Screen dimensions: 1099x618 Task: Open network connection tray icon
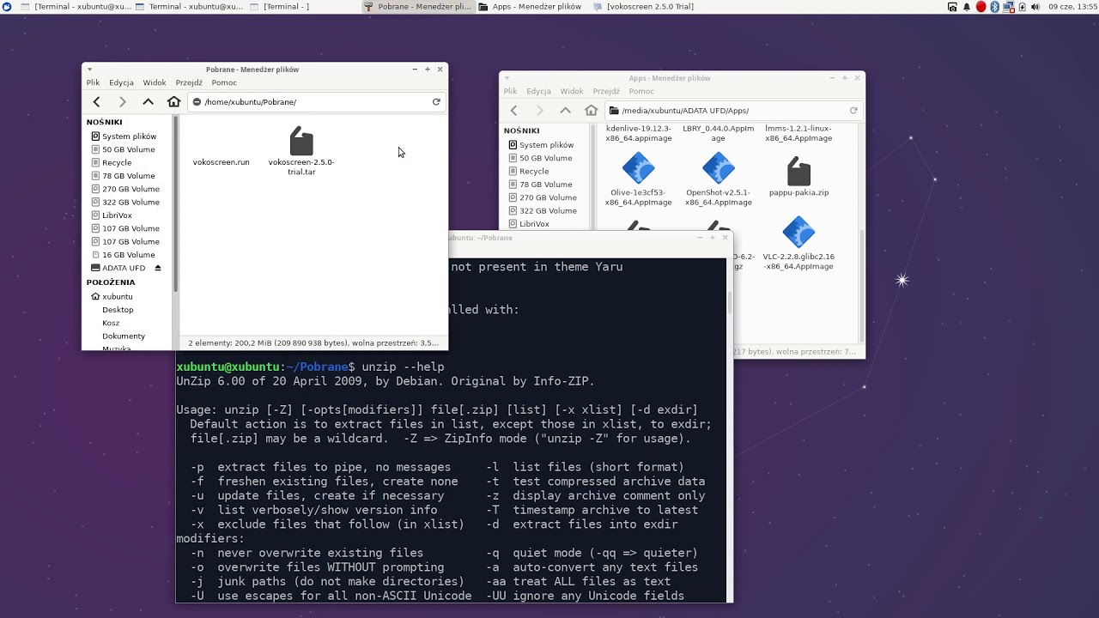1009,7
